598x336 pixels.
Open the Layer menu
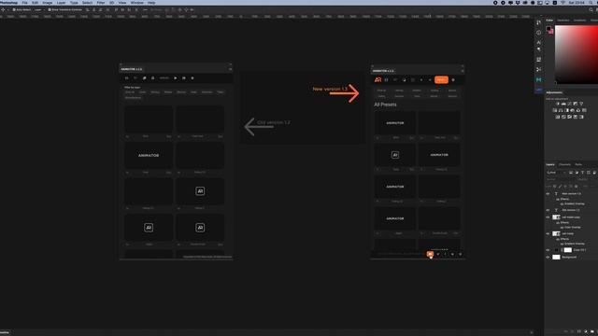61,3
